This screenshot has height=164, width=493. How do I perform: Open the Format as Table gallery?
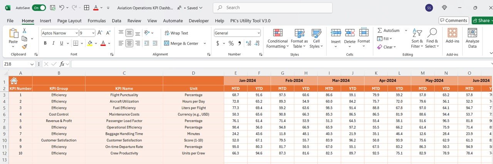click(299, 38)
